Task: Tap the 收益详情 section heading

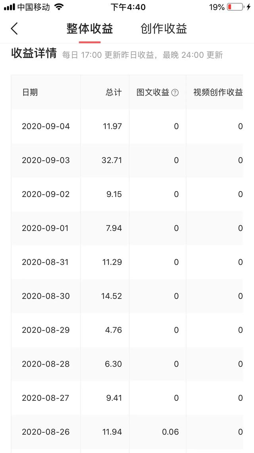Action: 34,54
